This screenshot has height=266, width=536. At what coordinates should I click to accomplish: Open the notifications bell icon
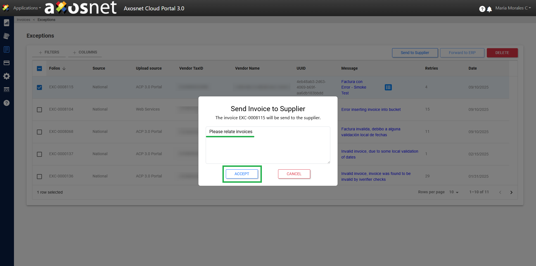click(x=489, y=9)
